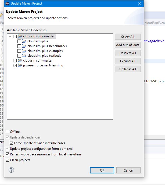Viewport: 165px width, 185px height.
Task: Click the cloudsim-plus-benchmarks folder icon
Action: [x=24, y=46]
